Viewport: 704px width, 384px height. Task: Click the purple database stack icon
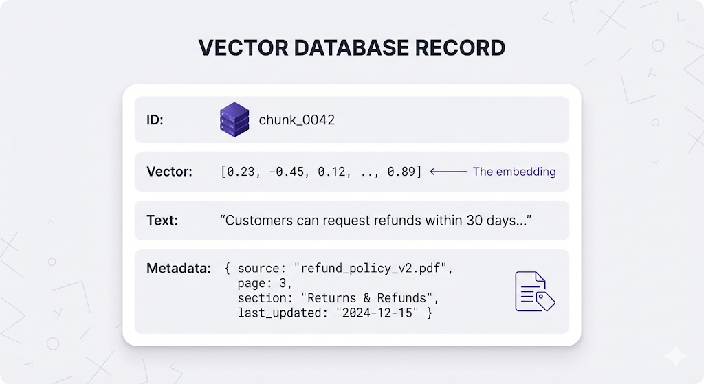pos(234,120)
